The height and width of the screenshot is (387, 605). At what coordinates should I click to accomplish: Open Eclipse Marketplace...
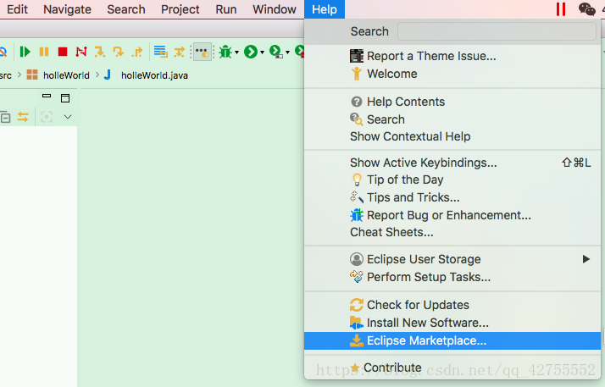click(452, 340)
